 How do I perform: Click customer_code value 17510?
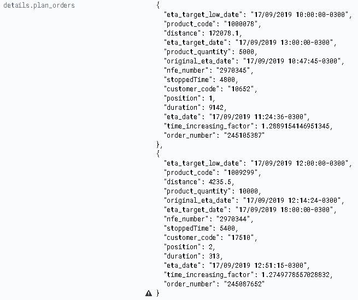(241, 238)
